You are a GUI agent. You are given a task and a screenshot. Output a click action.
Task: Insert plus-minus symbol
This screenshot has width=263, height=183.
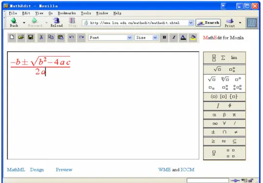click(x=213, y=132)
